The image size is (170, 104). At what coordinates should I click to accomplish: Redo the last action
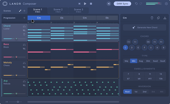coord(141,4)
